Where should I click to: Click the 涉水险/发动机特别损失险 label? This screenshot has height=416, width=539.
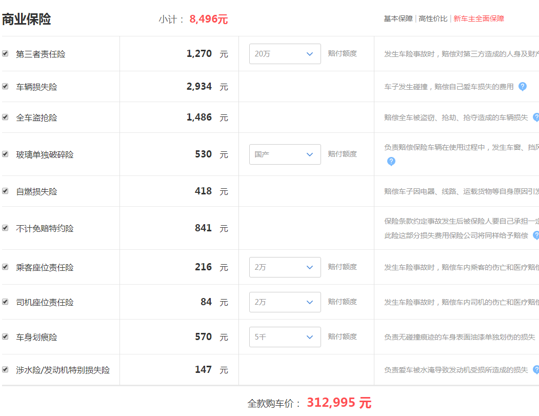click(x=63, y=370)
